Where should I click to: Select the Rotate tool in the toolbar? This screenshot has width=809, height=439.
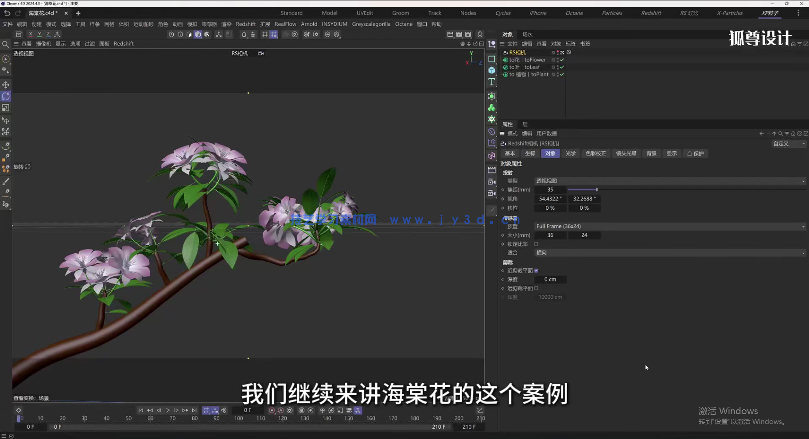6,96
